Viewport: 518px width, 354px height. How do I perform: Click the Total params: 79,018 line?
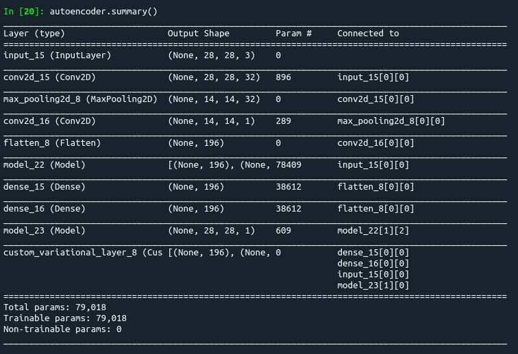point(55,307)
